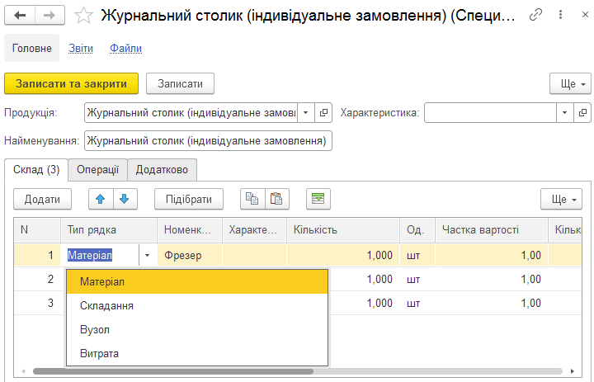594x382 pixels.
Task: Choose Витрата from the dropdown list
Action: (197, 353)
